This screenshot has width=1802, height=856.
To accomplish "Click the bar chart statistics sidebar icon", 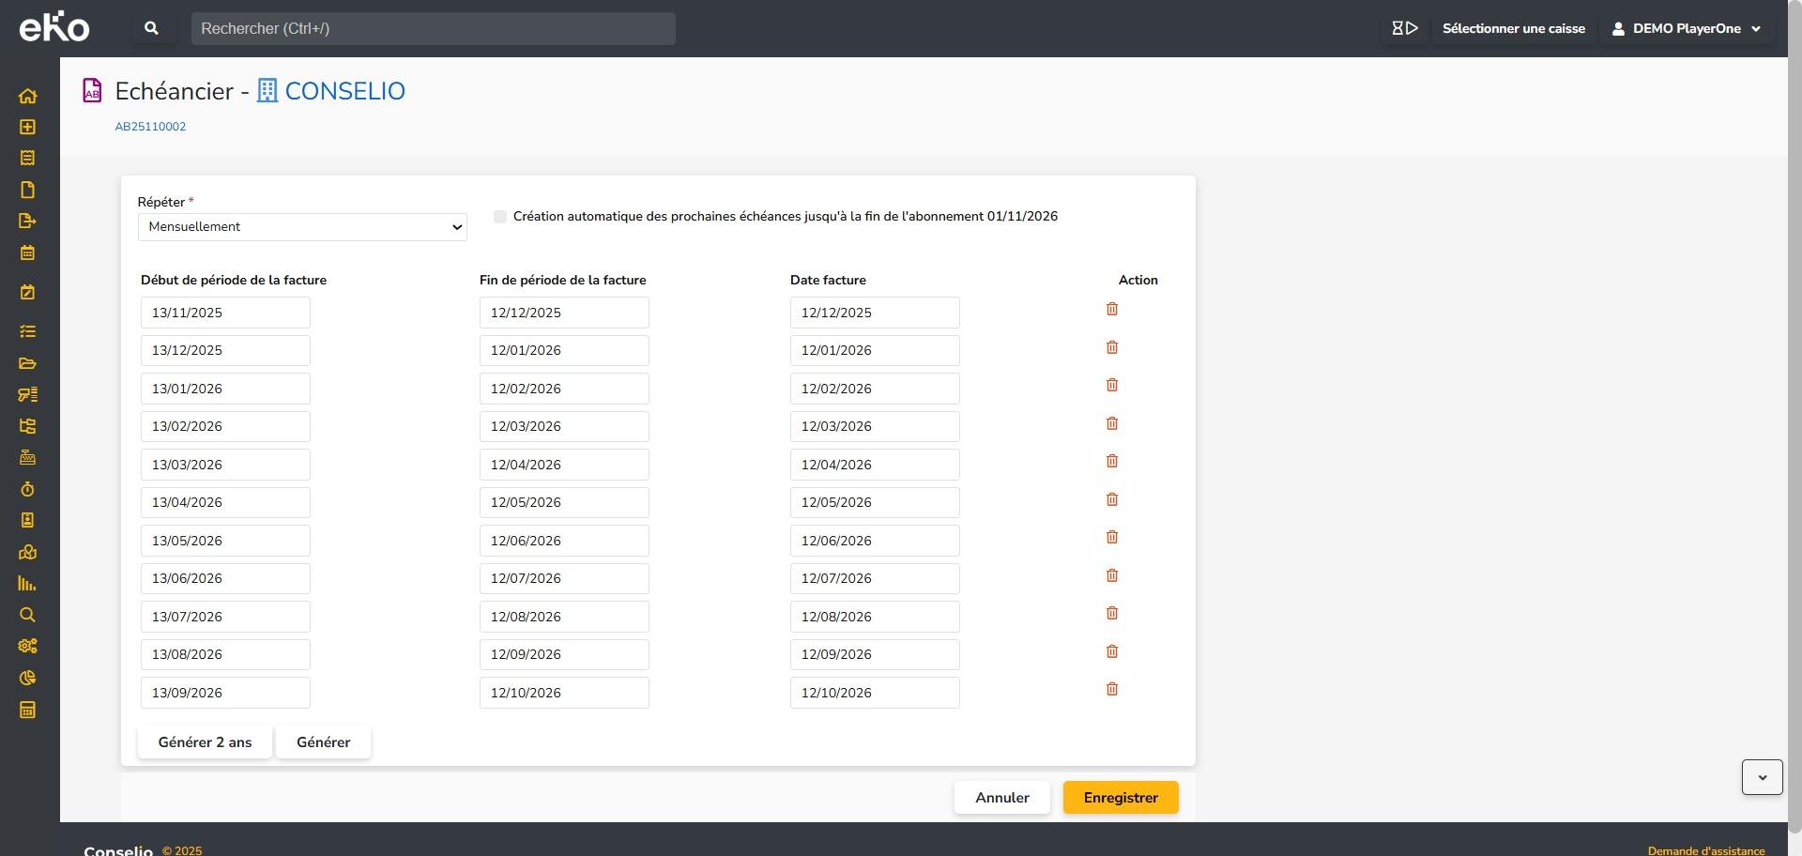I will point(27,584).
